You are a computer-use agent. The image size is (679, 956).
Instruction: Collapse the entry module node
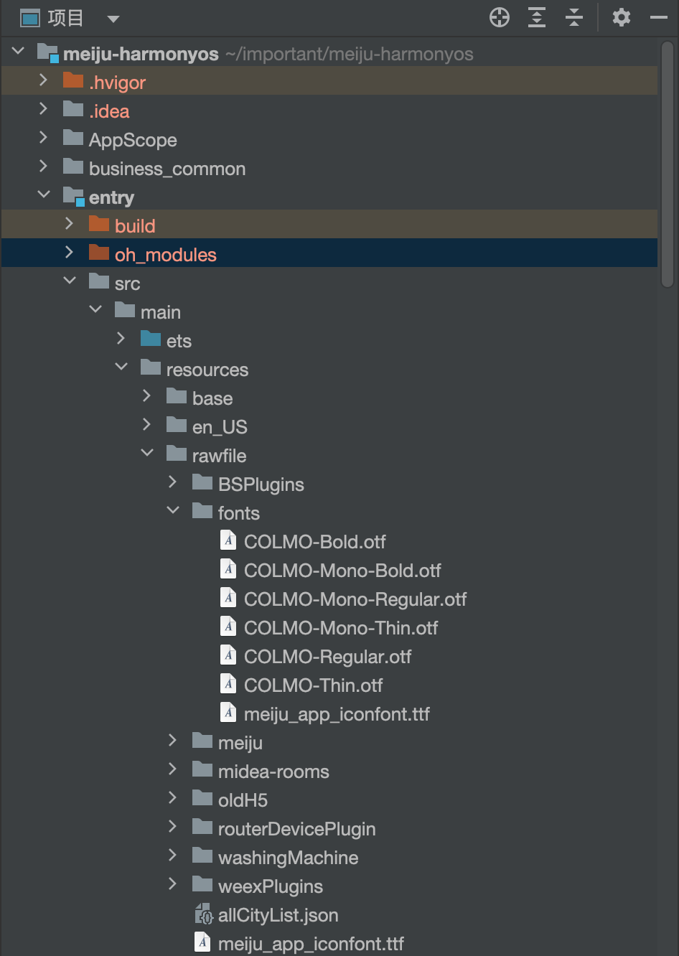pyautogui.click(x=44, y=195)
